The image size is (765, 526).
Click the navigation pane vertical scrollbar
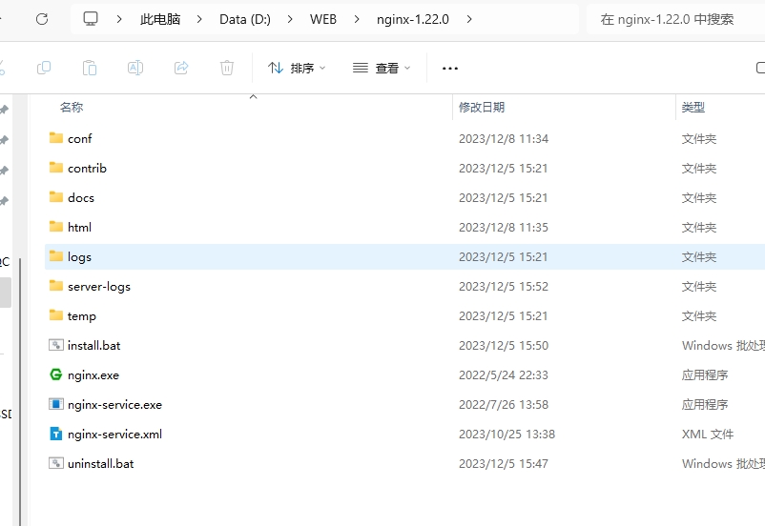(20, 391)
